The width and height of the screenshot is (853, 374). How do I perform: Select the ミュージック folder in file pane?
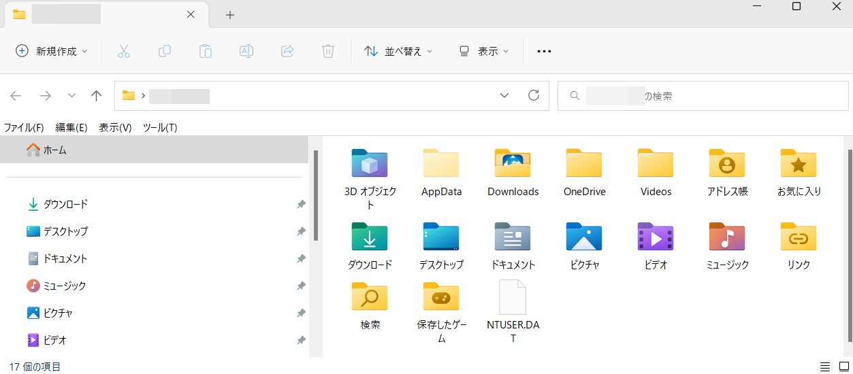(x=727, y=245)
